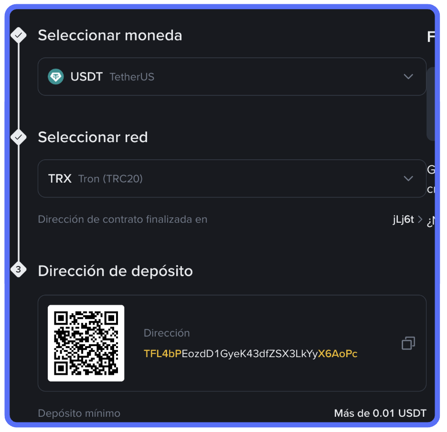Open the TRX Tron (TRC20) network selector
This screenshot has height=432, width=447.
(x=232, y=178)
